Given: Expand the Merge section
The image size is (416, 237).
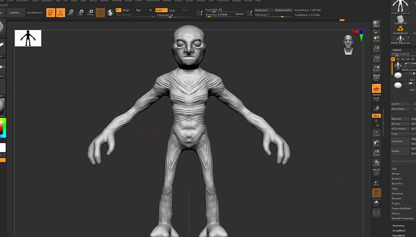Looking at the screenshot, I should [x=396, y=174].
